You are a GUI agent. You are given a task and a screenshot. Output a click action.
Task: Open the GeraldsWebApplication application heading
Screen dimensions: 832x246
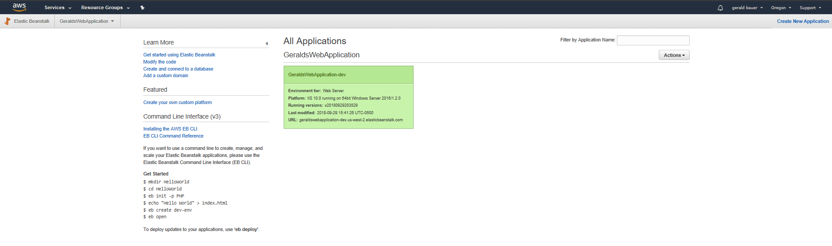click(x=322, y=55)
